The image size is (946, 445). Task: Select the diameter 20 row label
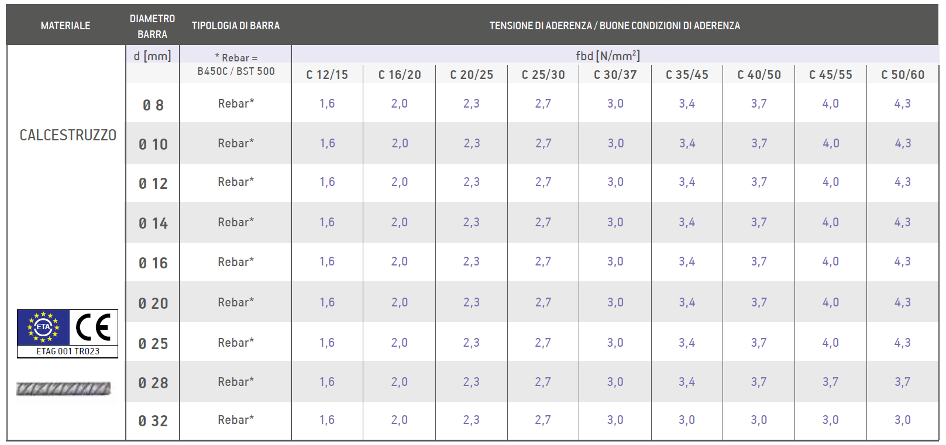tap(153, 303)
